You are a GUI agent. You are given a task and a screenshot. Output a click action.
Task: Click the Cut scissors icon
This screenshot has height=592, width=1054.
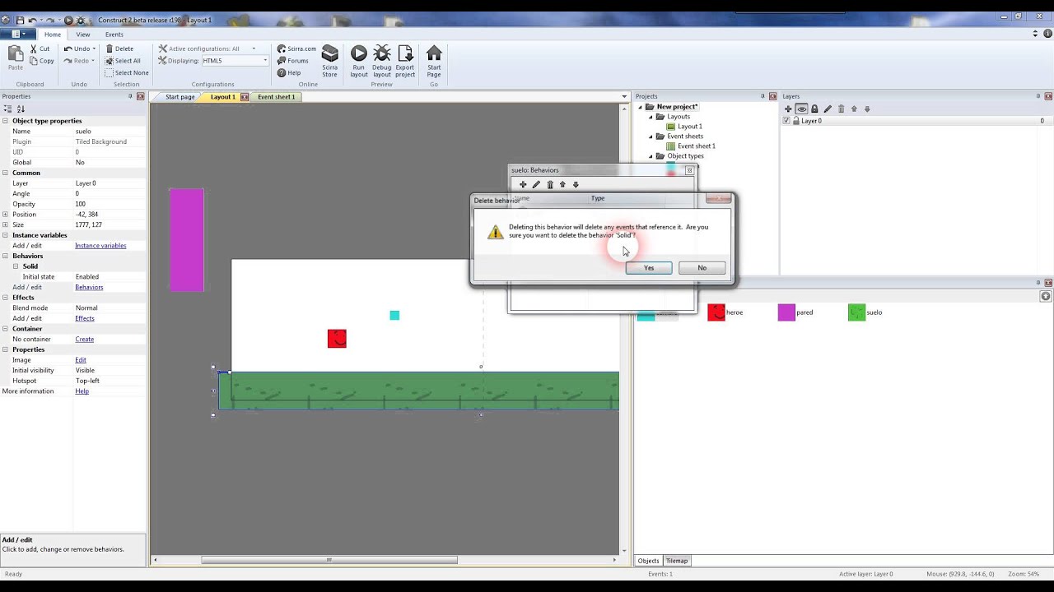[34, 49]
